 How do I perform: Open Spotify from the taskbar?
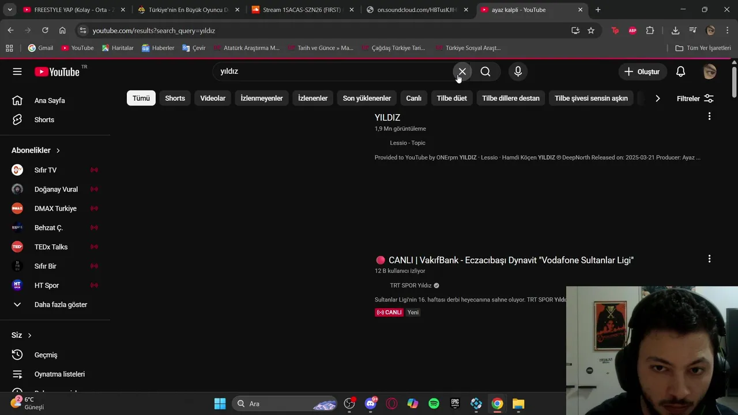tap(434, 403)
